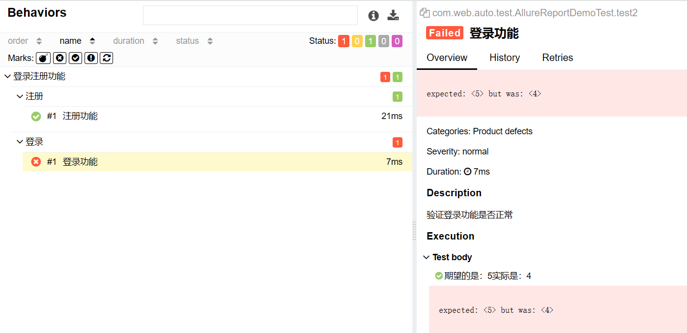687x333 pixels.
Task: Toggle the gray skipped status filter
Action: [x=384, y=41]
